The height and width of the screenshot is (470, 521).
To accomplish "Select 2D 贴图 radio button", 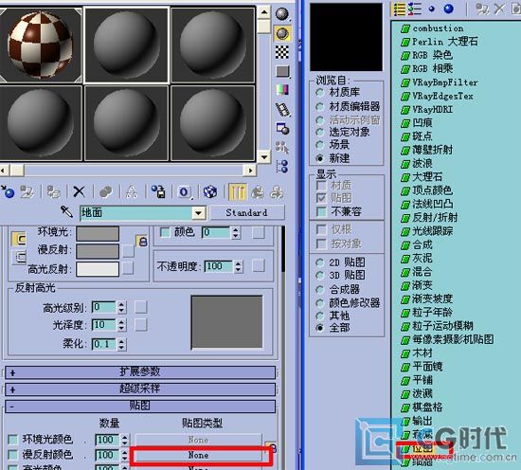I will tap(319, 262).
